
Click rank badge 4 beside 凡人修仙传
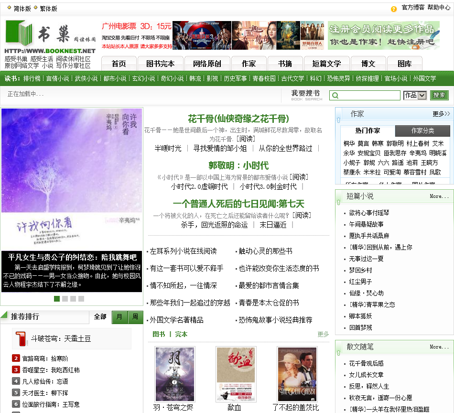coord(16,381)
